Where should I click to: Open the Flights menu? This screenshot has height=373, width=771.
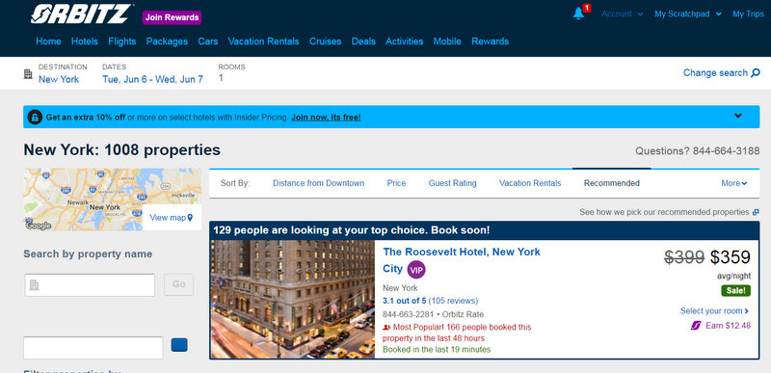pyautogui.click(x=122, y=41)
